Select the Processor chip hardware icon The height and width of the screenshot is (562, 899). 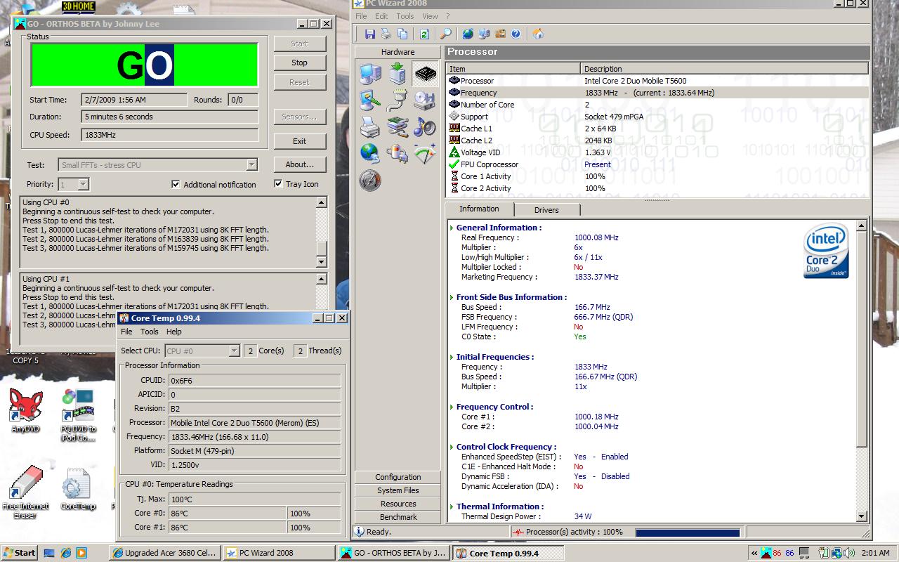click(x=424, y=74)
